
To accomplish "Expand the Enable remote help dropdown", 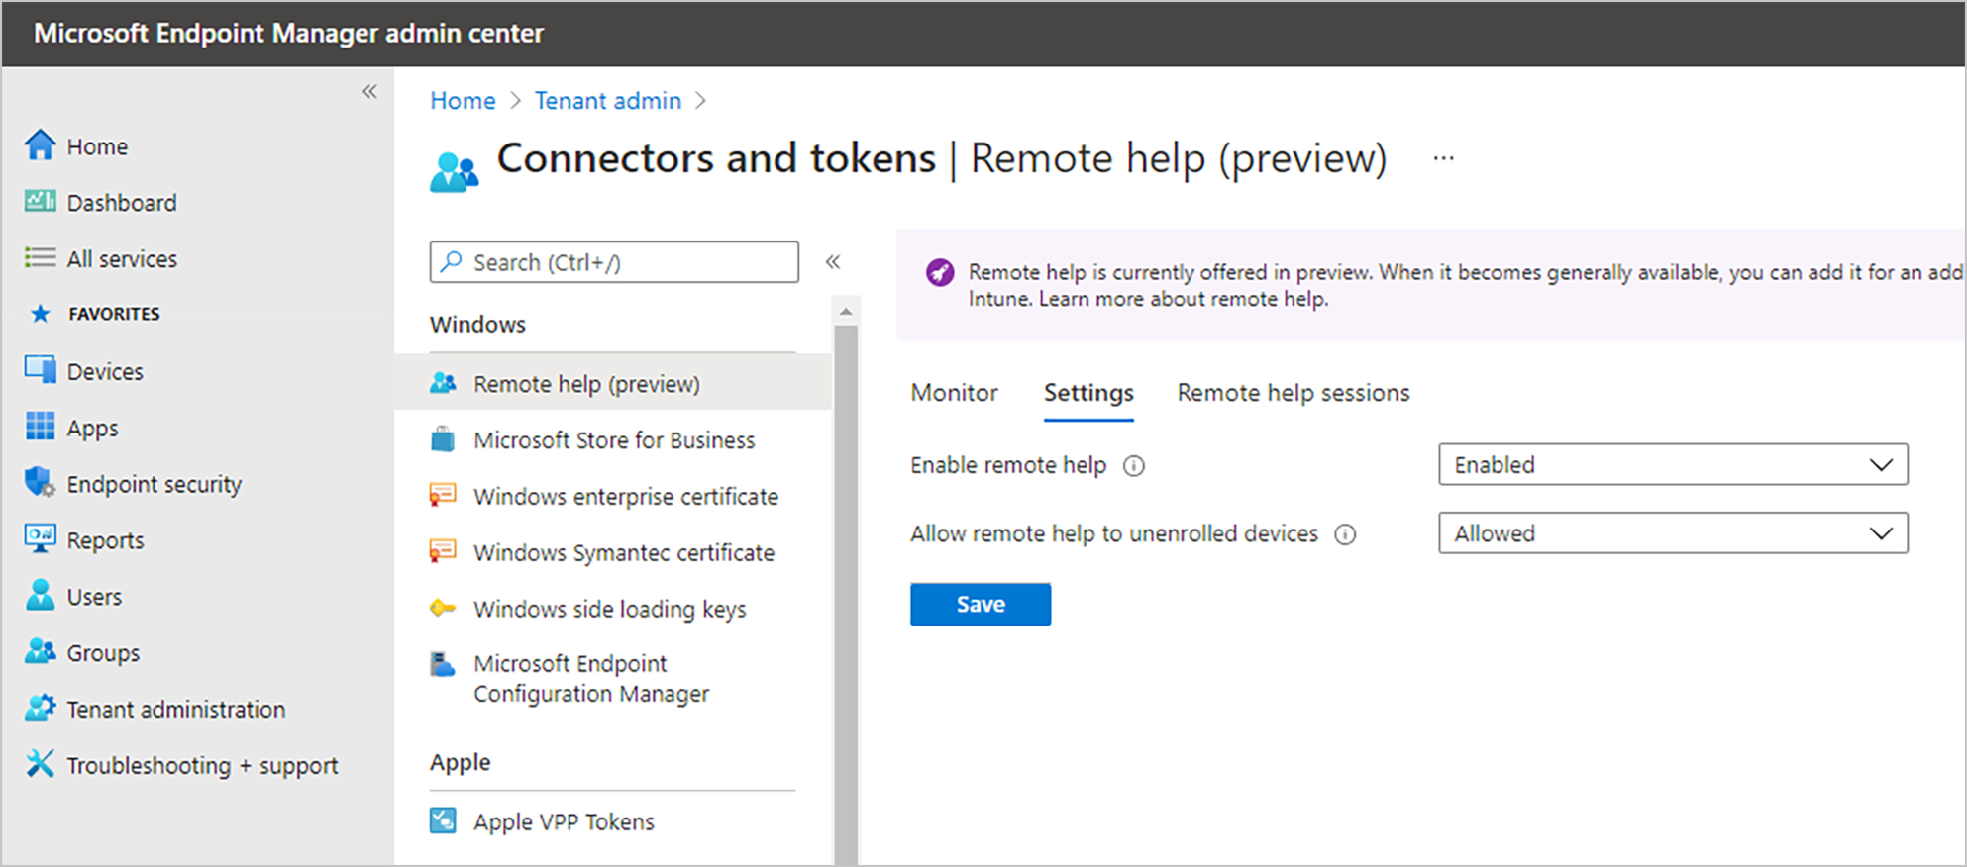I will click(x=1672, y=465).
